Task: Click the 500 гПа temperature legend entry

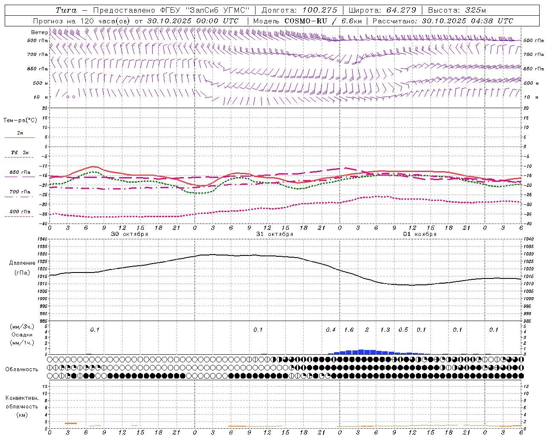Action: click(x=20, y=213)
